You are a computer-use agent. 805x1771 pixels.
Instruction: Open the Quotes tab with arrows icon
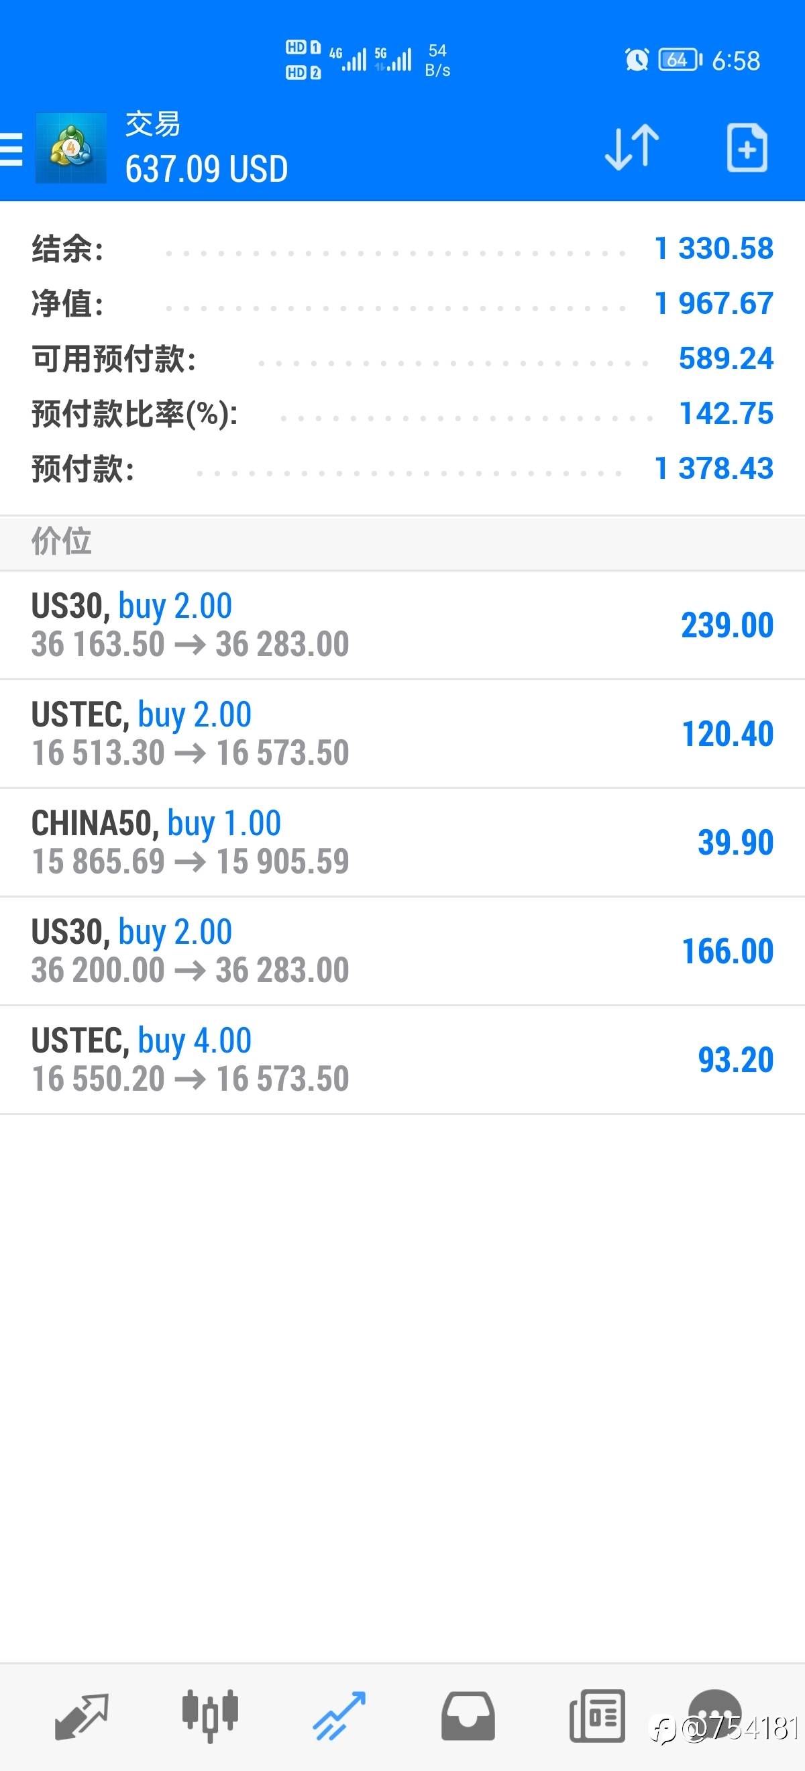[x=82, y=1716]
